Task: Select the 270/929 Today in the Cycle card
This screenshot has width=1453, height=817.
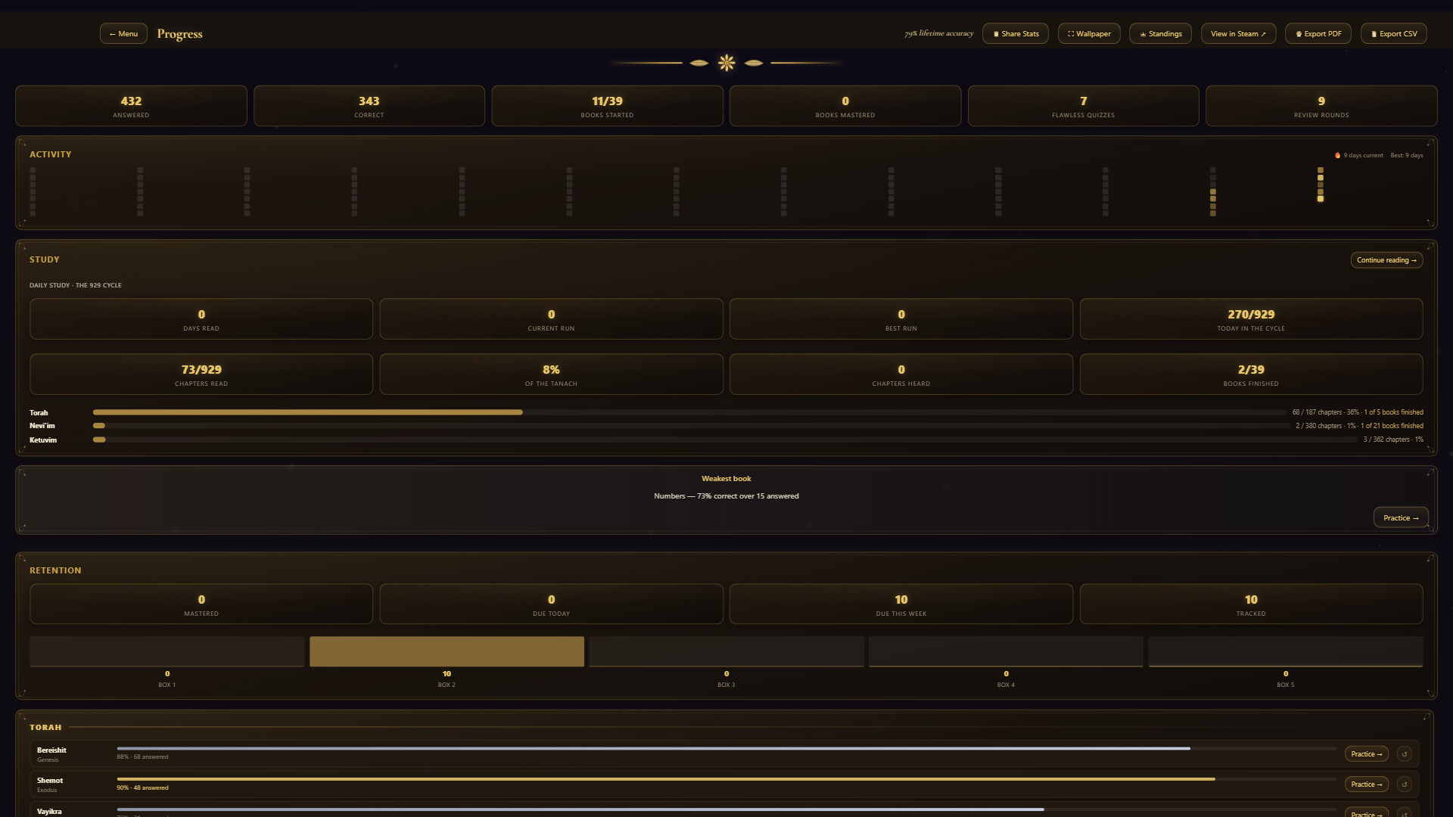Action: [x=1251, y=319]
